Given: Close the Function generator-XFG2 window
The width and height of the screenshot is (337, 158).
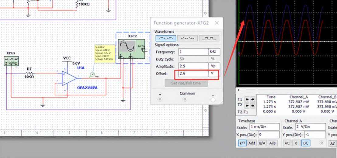Looking at the screenshot, I should coord(217,23).
